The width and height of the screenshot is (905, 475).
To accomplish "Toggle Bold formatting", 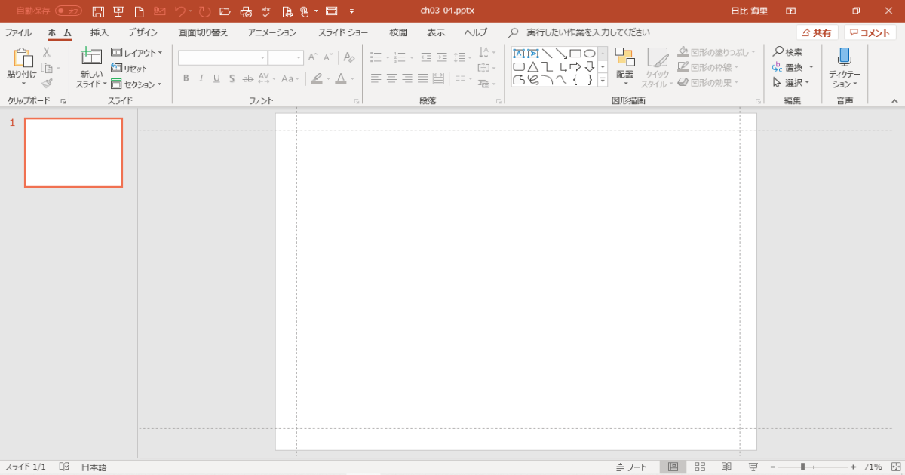I will coord(186,78).
